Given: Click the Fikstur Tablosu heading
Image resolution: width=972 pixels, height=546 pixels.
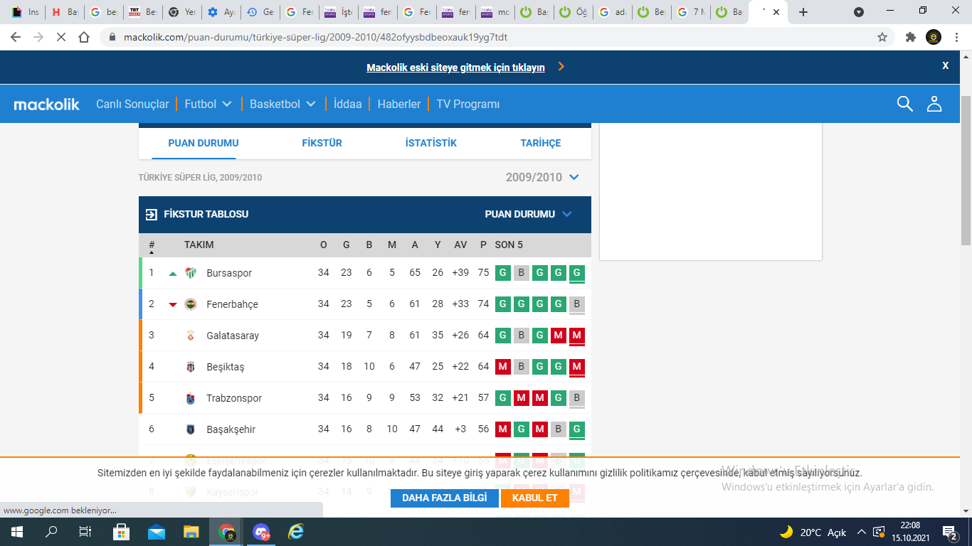Looking at the screenshot, I should (x=206, y=214).
